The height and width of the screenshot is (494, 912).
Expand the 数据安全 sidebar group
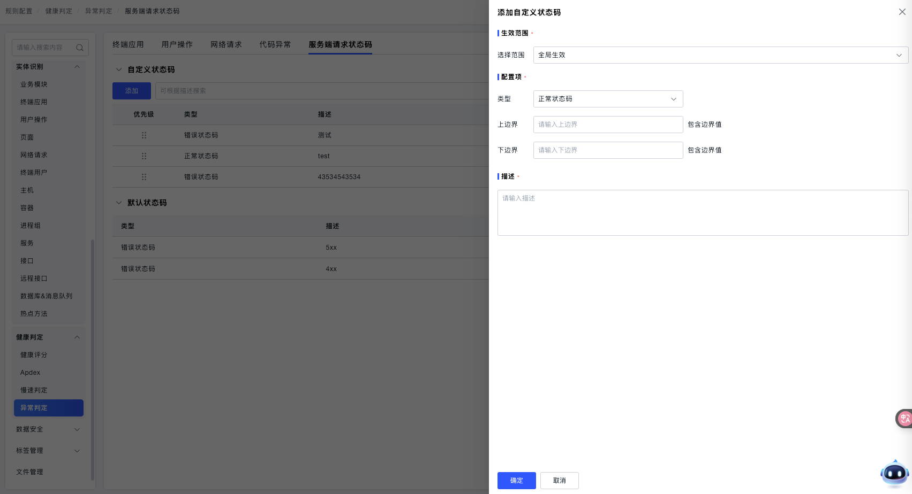(x=77, y=429)
